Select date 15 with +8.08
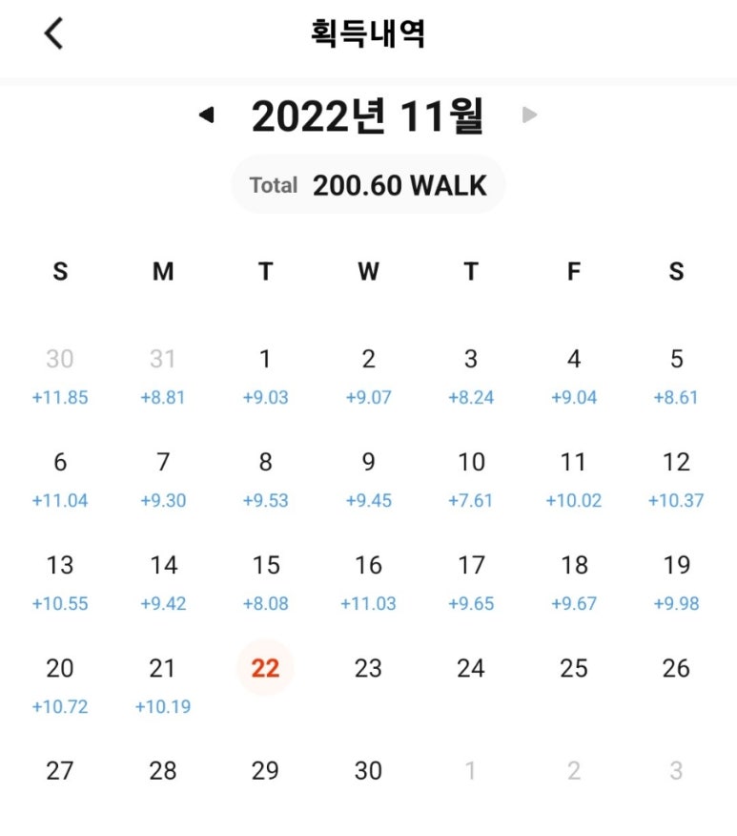 tap(265, 582)
